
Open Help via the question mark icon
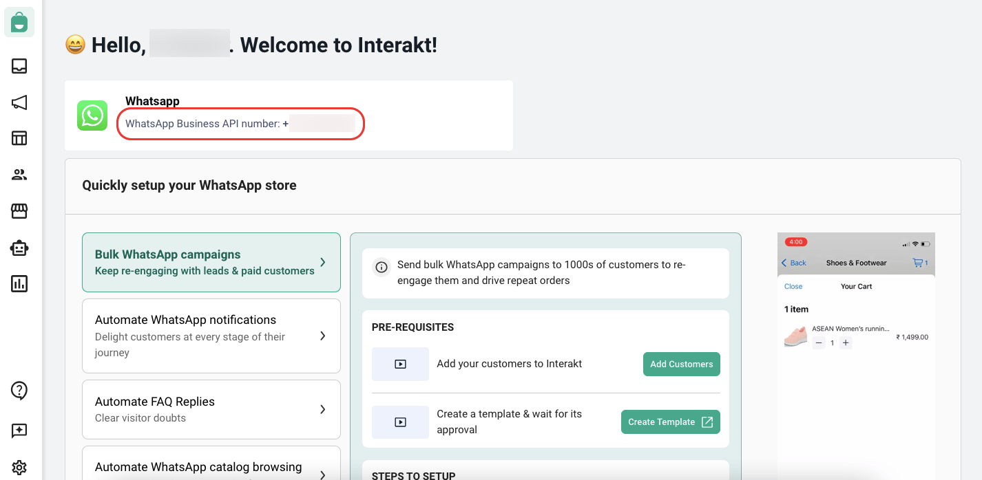pos(19,391)
